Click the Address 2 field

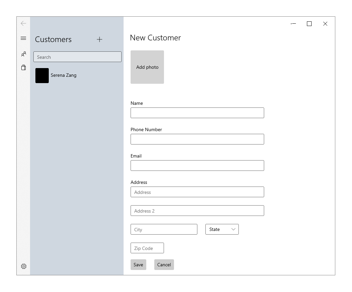point(197,211)
